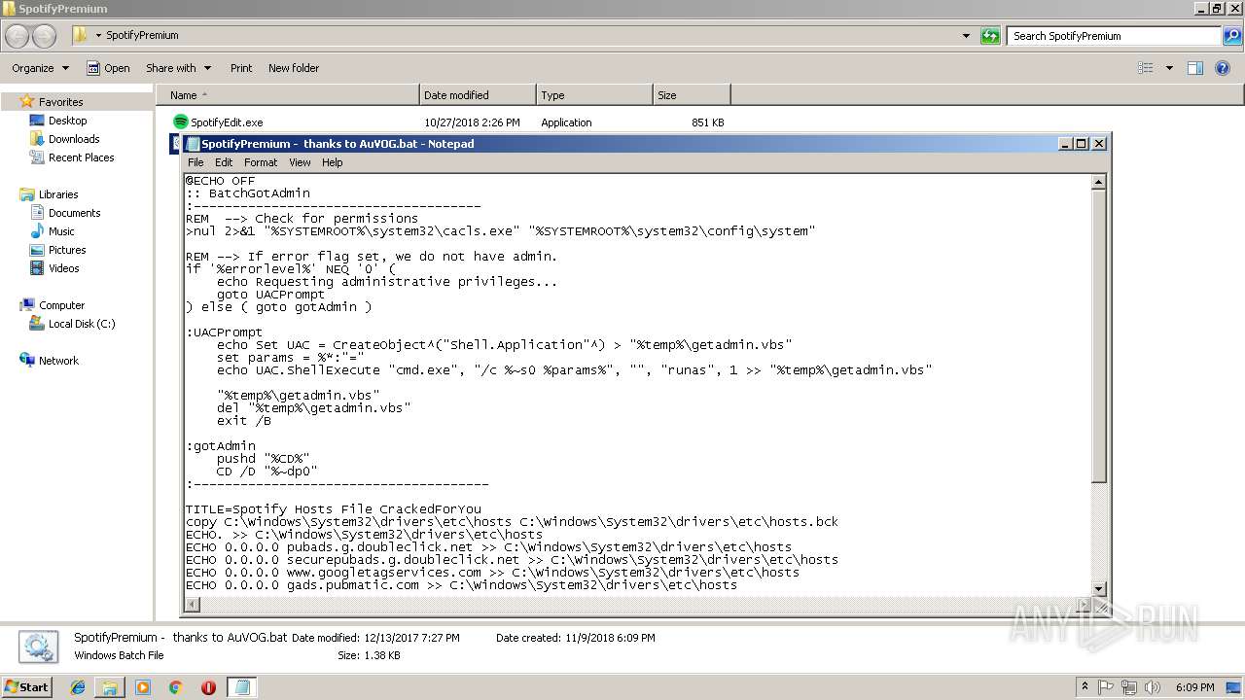
Task: Select Computer in navigation pane
Action: coord(61,305)
